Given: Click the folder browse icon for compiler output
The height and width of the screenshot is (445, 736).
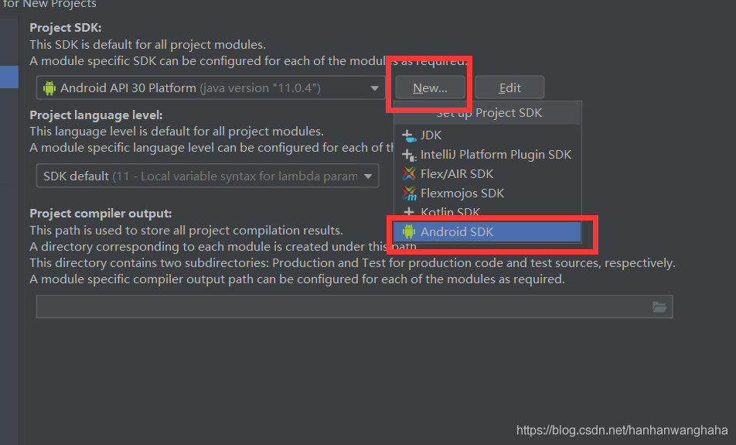Looking at the screenshot, I should [659, 307].
